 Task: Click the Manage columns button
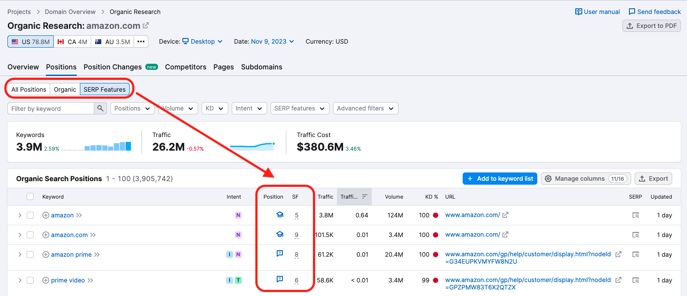[x=586, y=179]
